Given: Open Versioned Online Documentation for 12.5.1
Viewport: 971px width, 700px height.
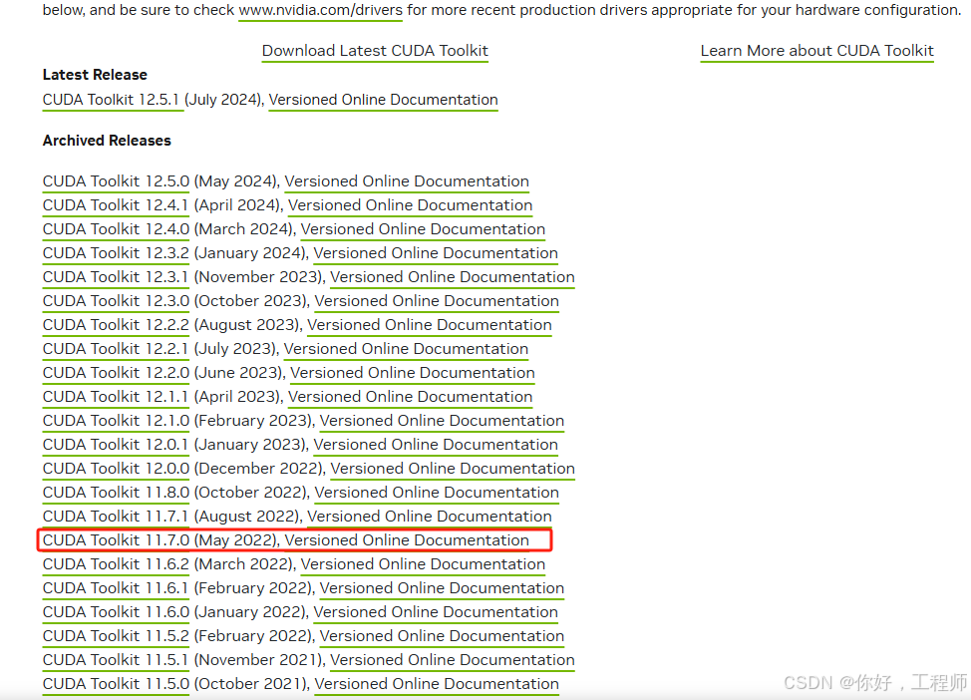Looking at the screenshot, I should click(384, 100).
